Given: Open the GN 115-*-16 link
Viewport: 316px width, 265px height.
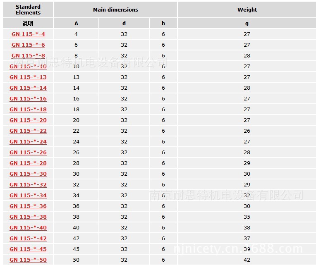Looking at the screenshot, I should click(28, 99).
